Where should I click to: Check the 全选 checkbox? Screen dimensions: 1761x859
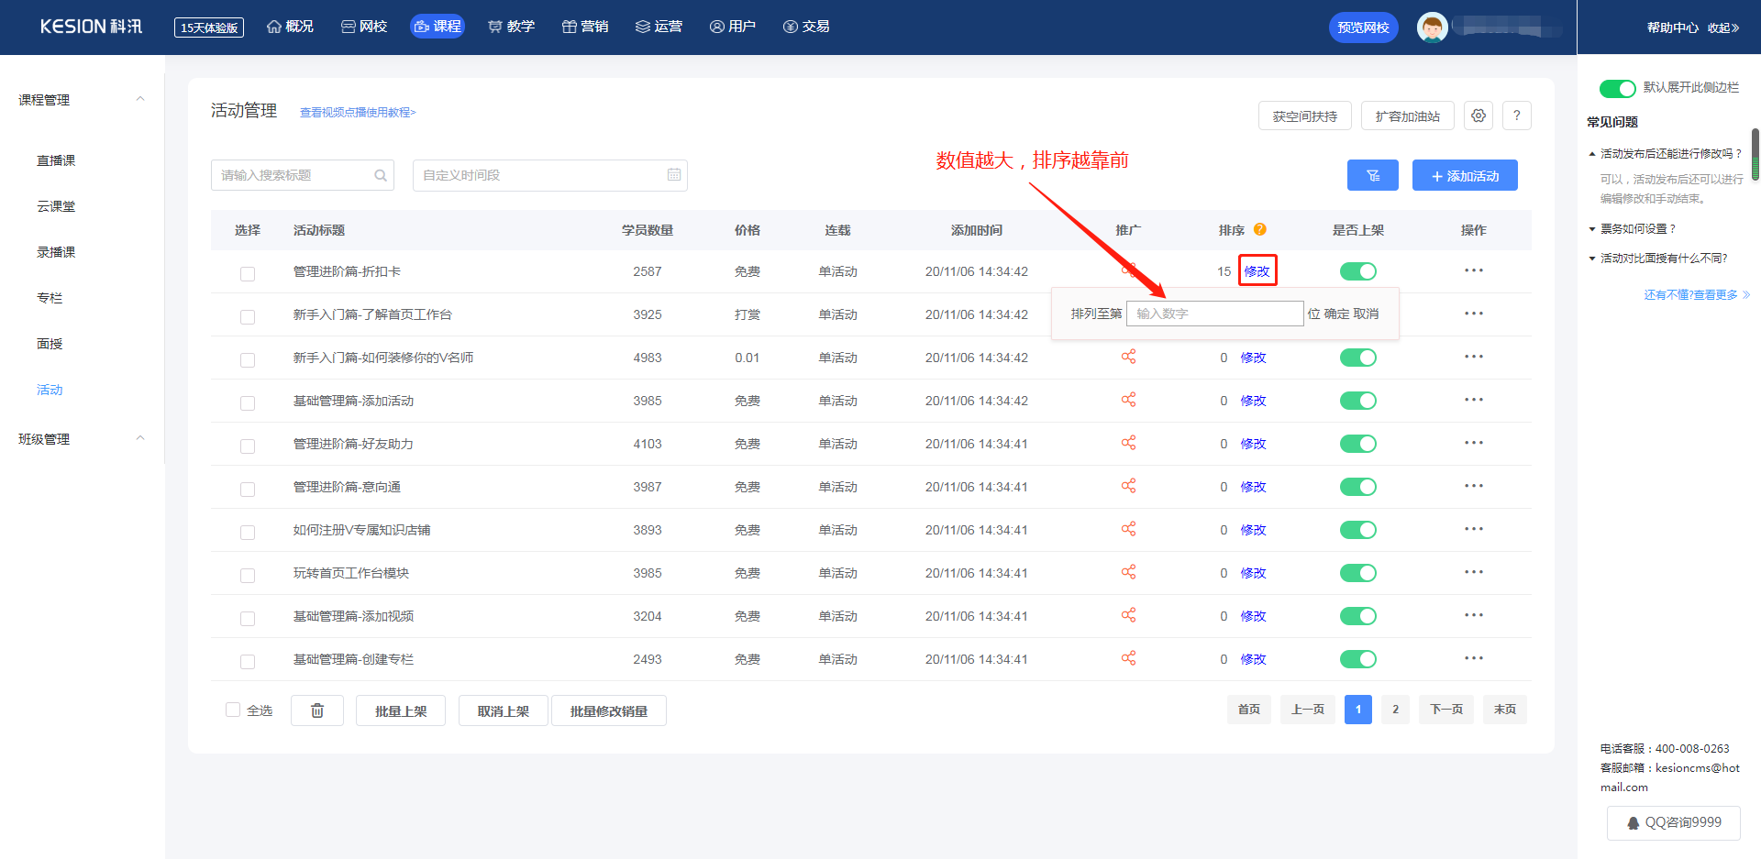tap(233, 710)
